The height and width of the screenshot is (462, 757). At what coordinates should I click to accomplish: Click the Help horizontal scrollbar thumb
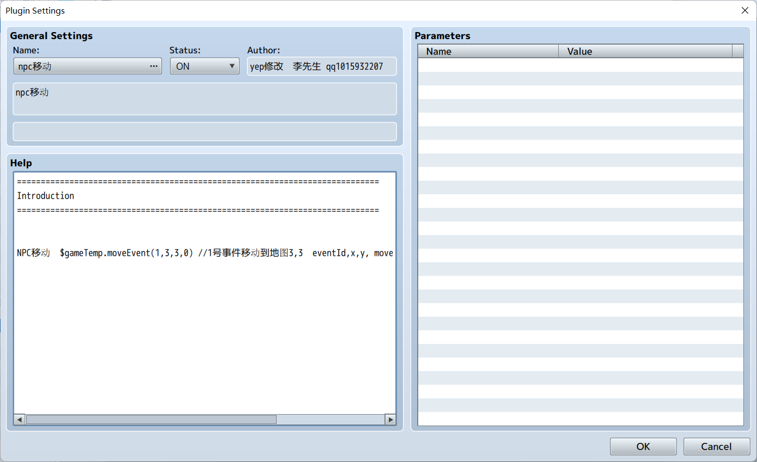(x=151, y=420)
